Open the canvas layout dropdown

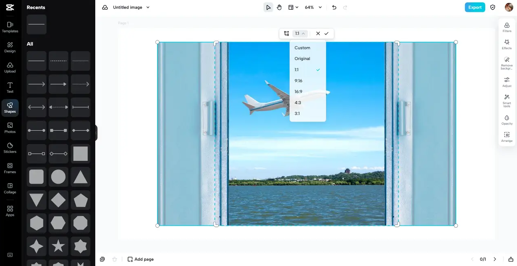[x=293, y=7]
